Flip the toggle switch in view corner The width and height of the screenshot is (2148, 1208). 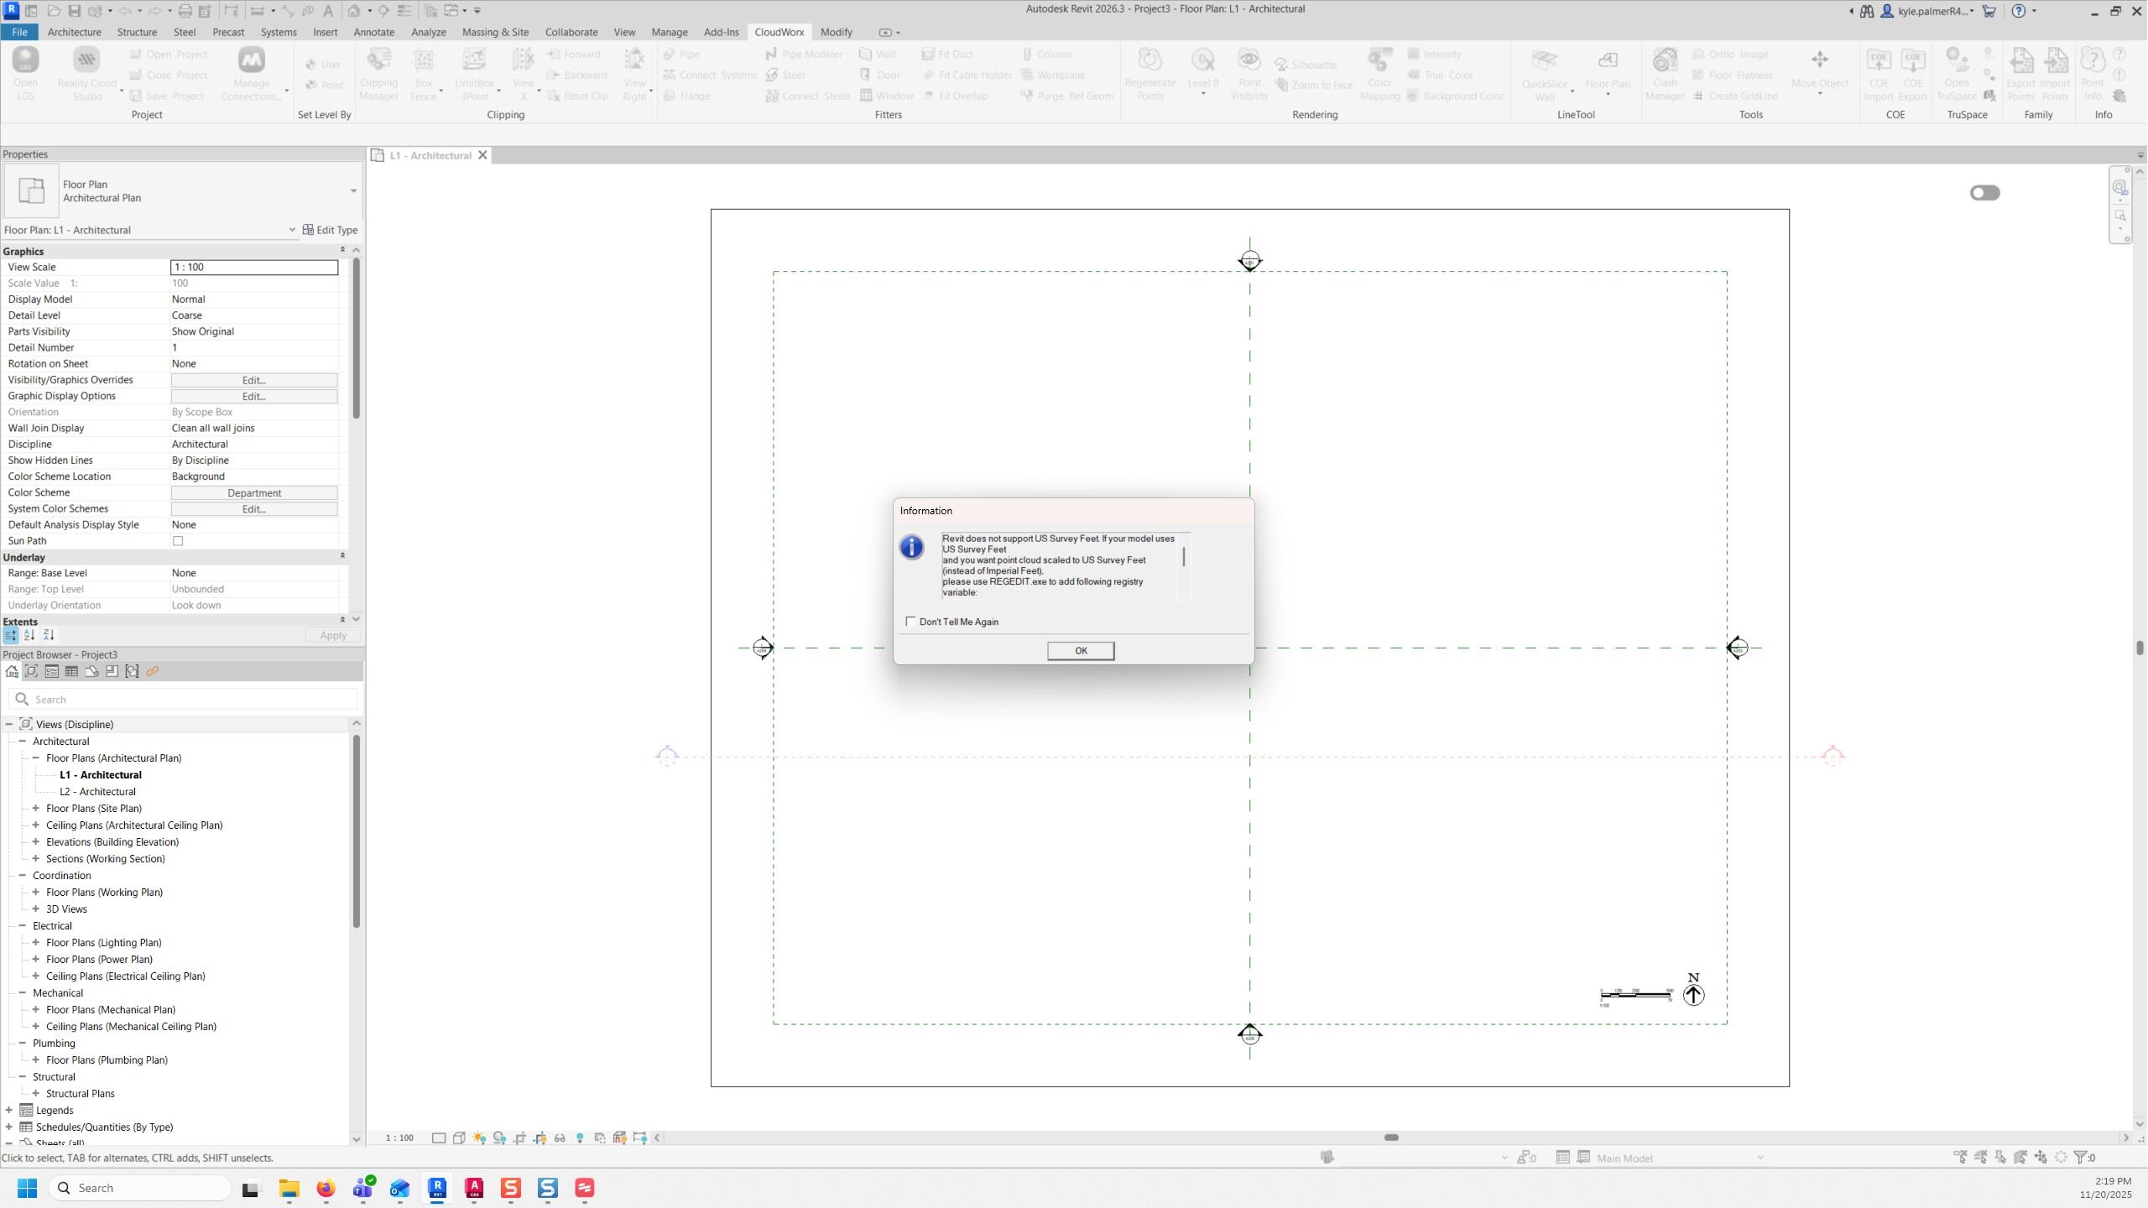(1984, 193)
